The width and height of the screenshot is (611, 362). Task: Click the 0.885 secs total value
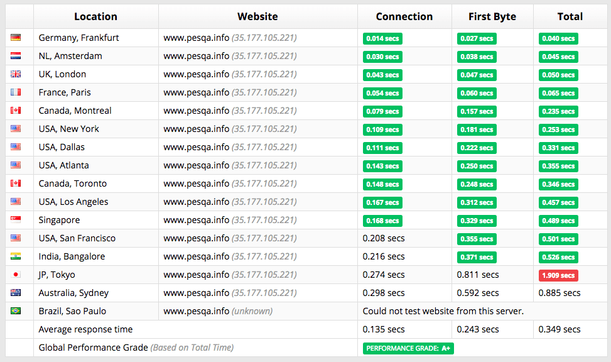click(x=560, y=293)
